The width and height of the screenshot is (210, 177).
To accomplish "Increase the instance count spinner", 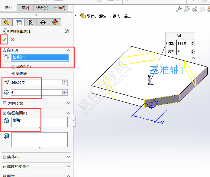I will point(65,91).
